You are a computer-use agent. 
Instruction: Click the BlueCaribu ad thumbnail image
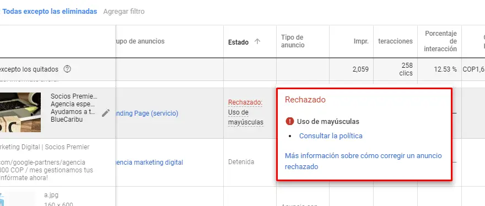point(20,112)
